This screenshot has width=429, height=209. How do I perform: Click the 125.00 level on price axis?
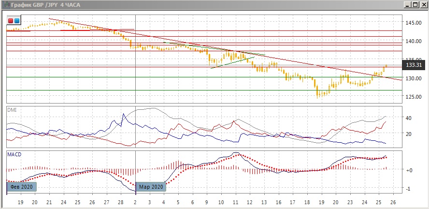coord(414,97)
